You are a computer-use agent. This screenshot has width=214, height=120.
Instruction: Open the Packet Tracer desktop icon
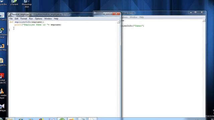(3, 33)
